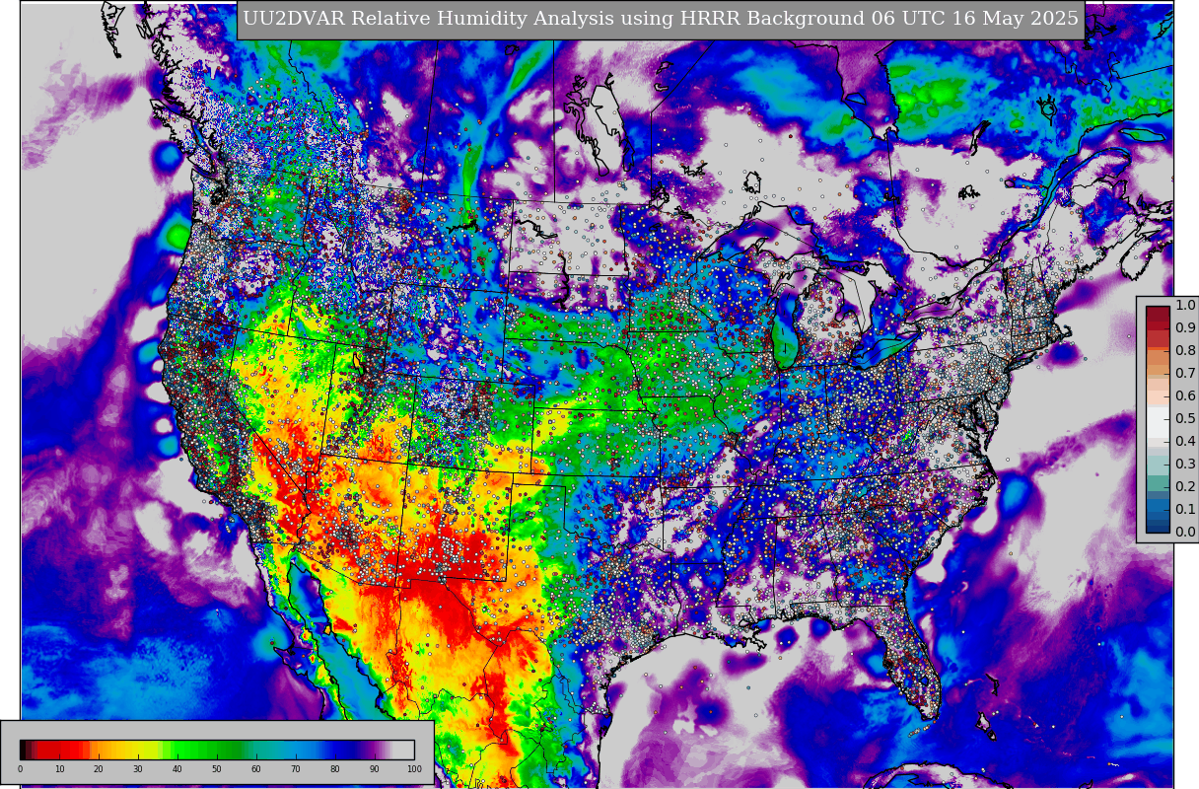Click the 0.1 label on right legend
Viewport: 1199px width, 789px height.
pos(1185,509)
